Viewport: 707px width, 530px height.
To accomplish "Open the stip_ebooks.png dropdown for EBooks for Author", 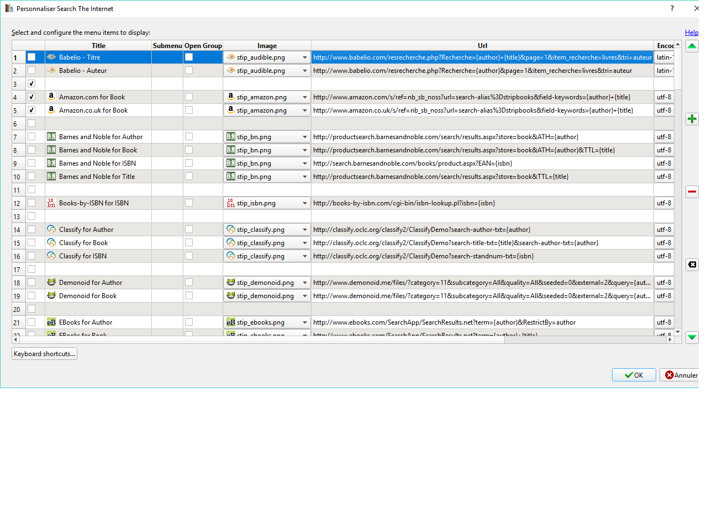I will [x=267, y=322].
